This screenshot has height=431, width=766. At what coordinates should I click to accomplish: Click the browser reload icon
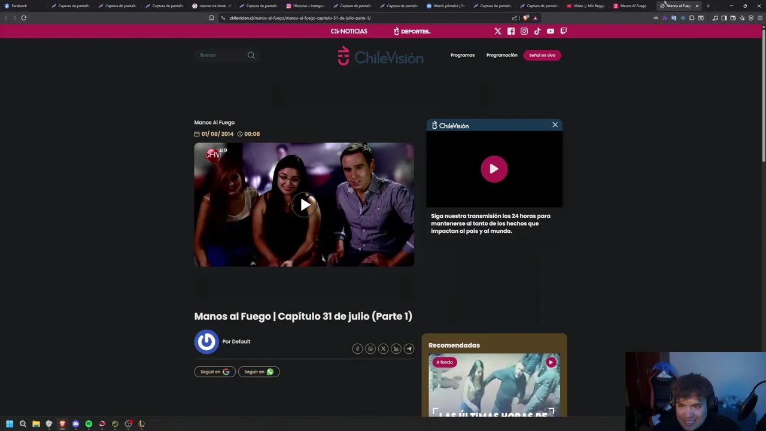point(24,18)
